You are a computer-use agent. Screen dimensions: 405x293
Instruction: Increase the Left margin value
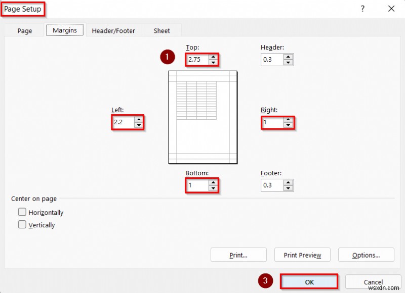tap(138, 119)
